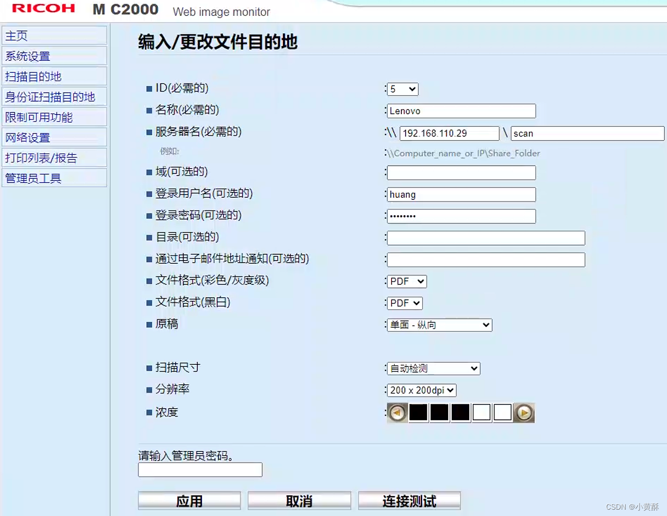
Task: Select the third black density level box
Action: pyautogui.click(x=461, y=412)
